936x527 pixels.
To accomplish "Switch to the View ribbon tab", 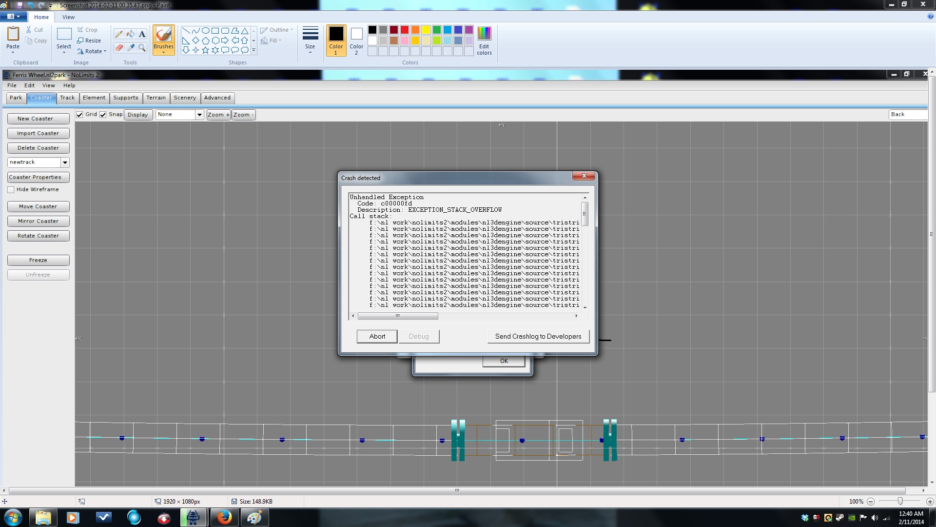I will 68,17.
